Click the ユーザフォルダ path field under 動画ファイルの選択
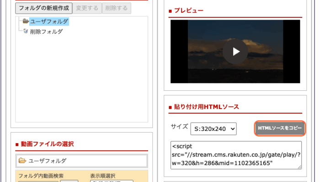Image resolution: width=320 pixels, height=182 pixels. pos(82,161)
